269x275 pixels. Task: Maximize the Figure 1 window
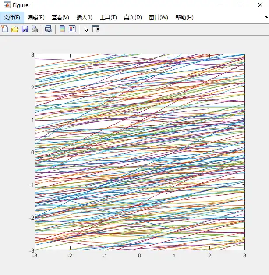pyautogui.click(x=240, y=5)
